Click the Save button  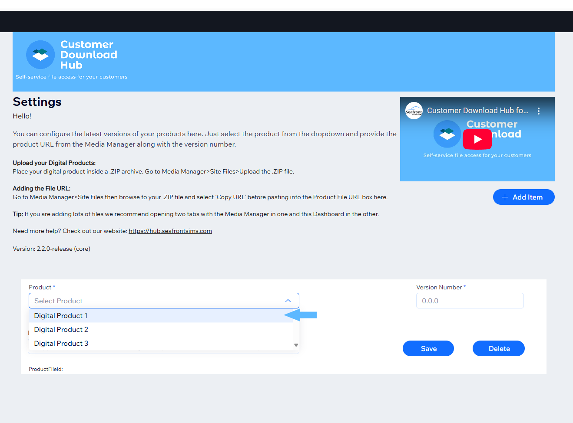click(x=428, y=348)
